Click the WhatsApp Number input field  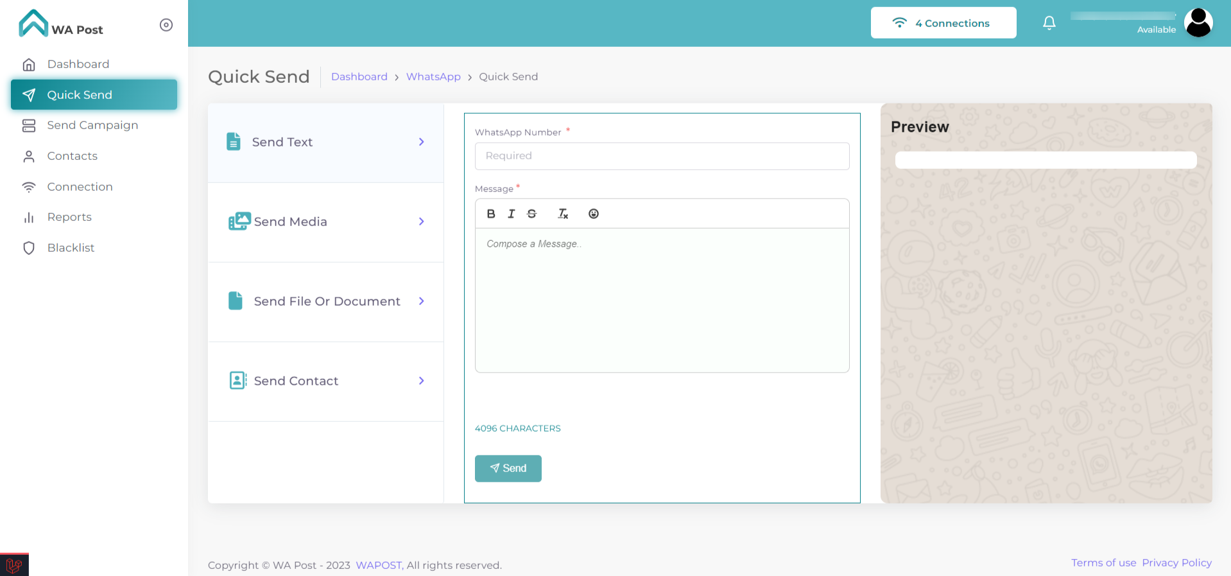coord(662,156)
